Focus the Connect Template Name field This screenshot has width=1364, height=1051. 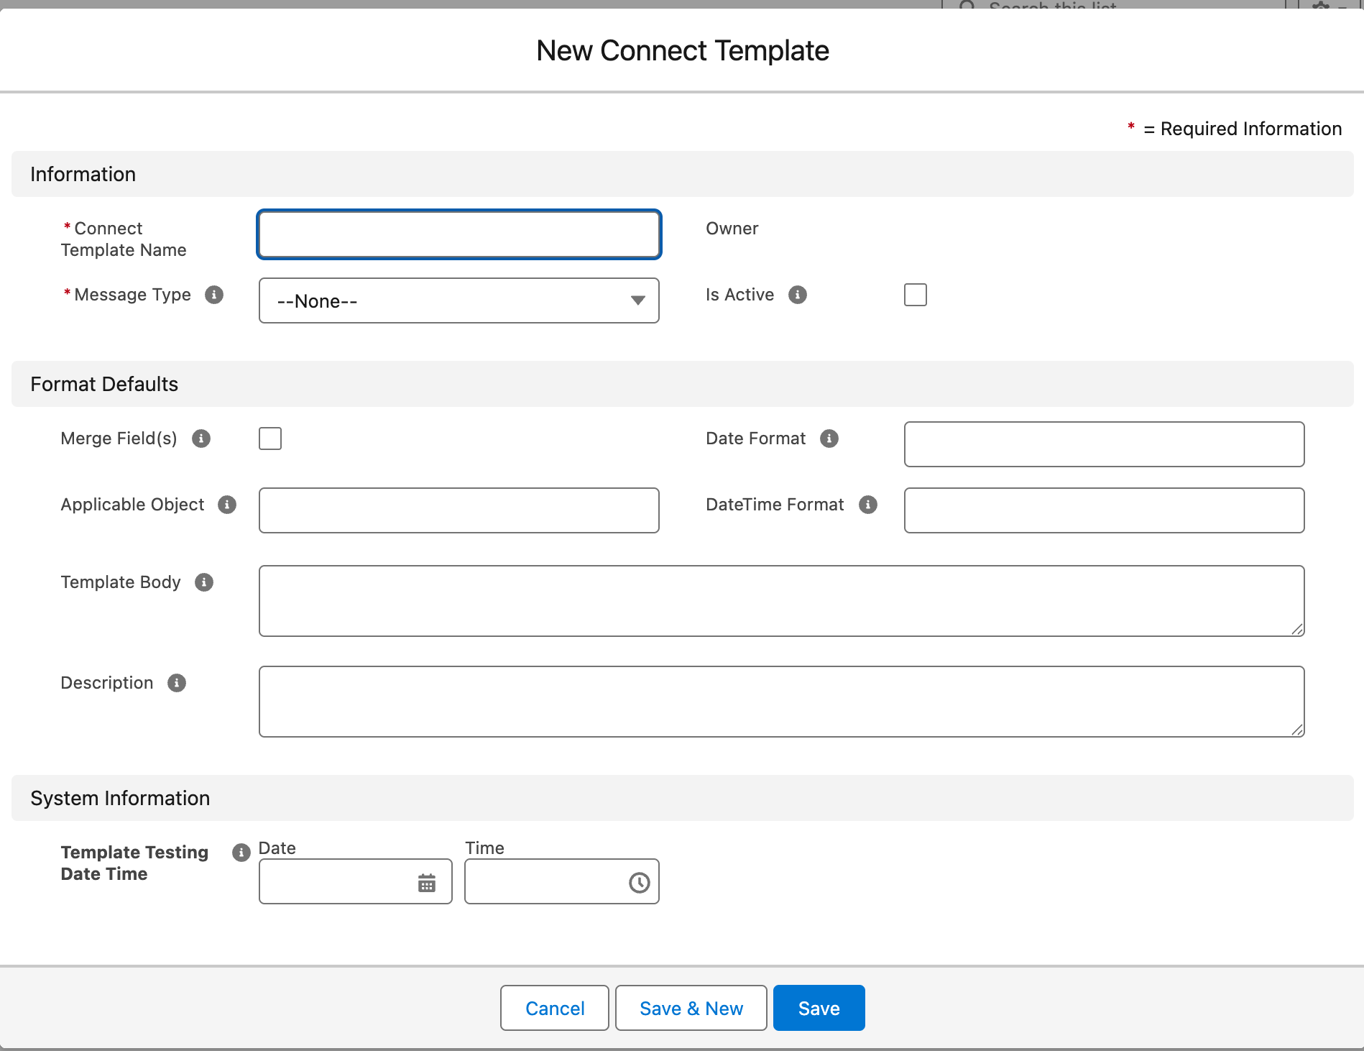coord(459,234)
